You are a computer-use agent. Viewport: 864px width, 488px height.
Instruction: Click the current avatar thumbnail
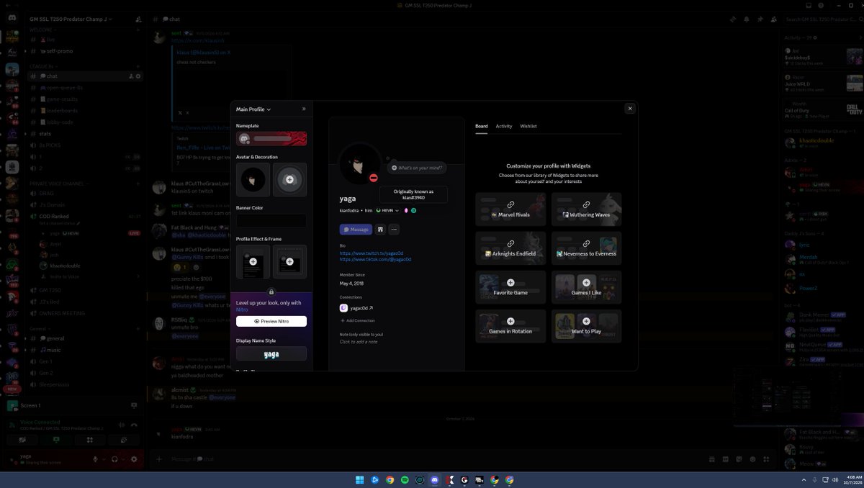coord(253,179)
